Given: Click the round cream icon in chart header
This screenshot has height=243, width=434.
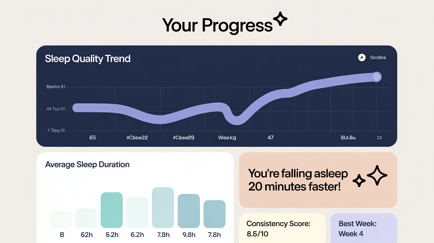Looking at the screenshot, I should click(362, 57).
